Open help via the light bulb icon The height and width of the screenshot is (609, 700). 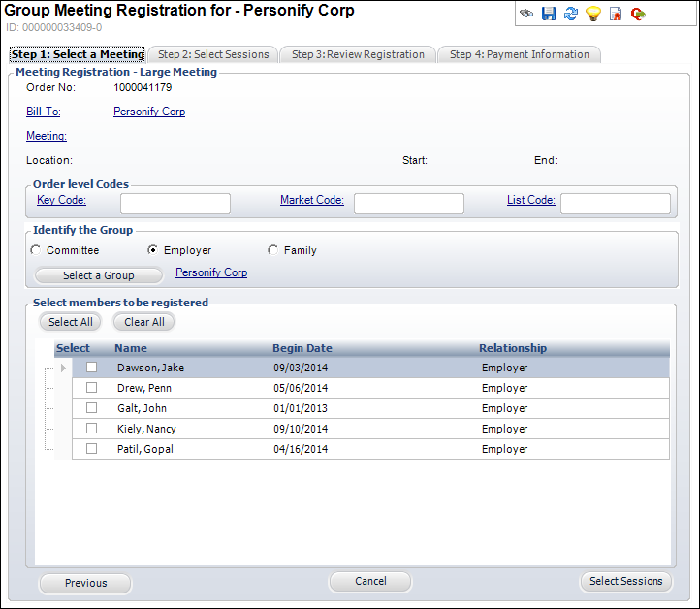(x=593, y=14)
